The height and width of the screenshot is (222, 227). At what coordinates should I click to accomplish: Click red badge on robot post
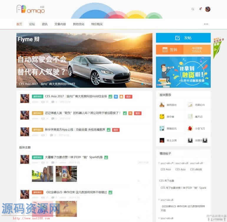[138, 113]
